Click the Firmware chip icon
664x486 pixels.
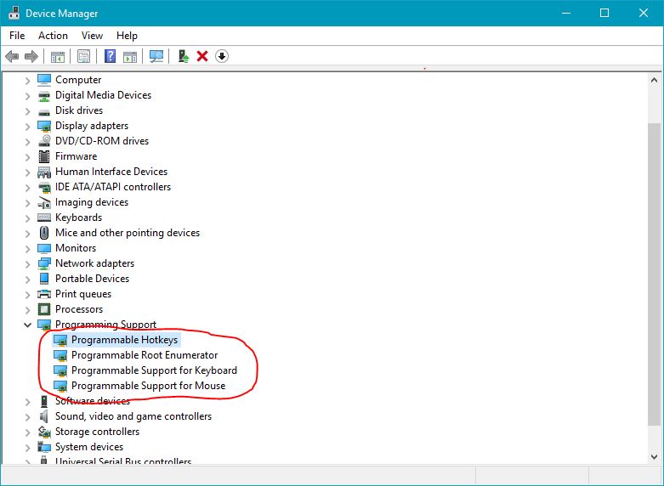tap(44, 156)
